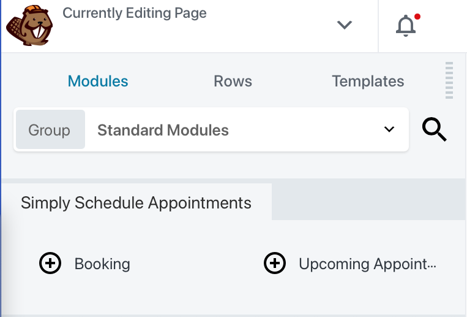Image resolution: width=467 pixels, height=317 pixels.
Task: Open the notifications bell
Action: 407,25
